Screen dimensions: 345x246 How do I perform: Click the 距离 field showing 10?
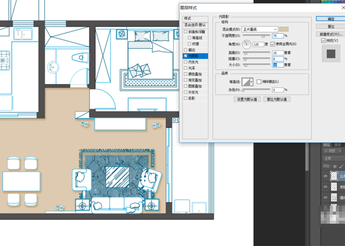(x=278, y=53)
